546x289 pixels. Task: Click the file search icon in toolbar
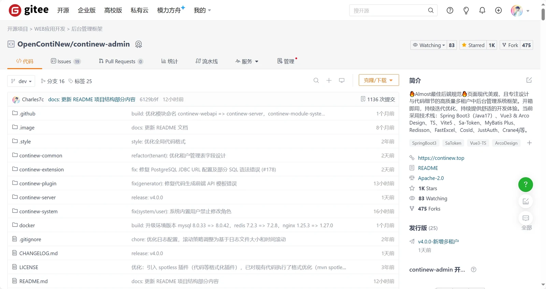coord(316,81)
